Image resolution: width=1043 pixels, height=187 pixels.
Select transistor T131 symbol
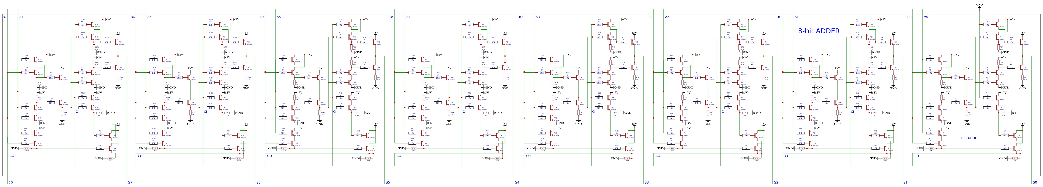35,60
